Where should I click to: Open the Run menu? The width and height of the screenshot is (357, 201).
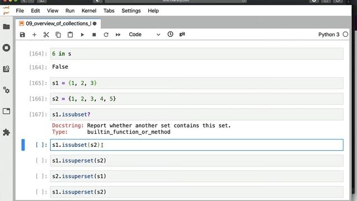[70, 11]
